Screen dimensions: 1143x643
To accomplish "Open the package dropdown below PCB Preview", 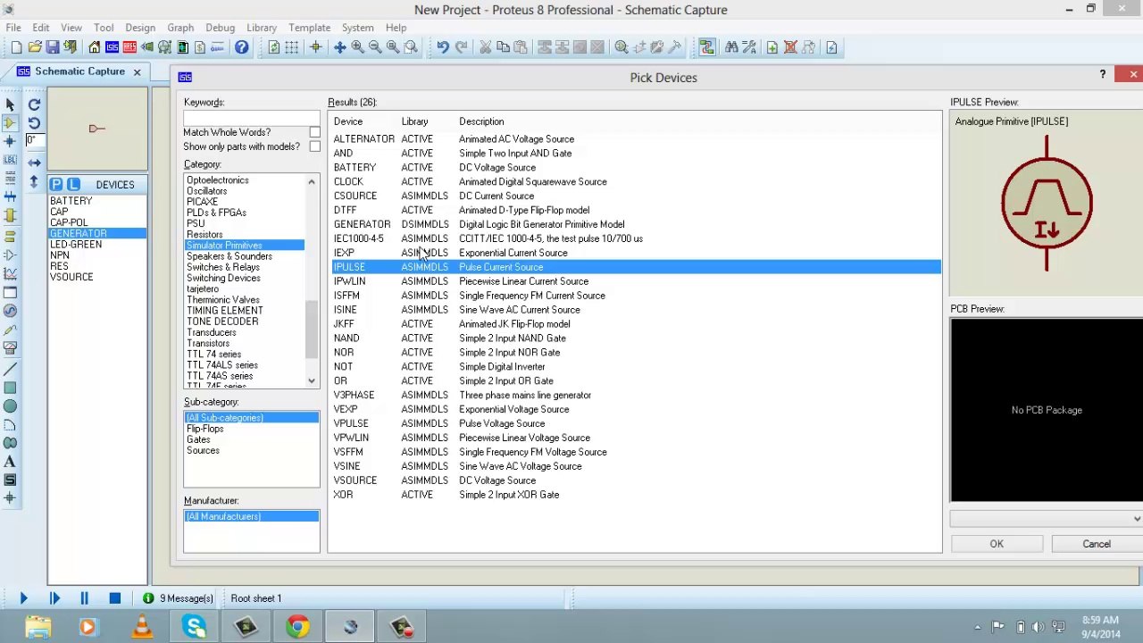I will (x=1046, y=519).
